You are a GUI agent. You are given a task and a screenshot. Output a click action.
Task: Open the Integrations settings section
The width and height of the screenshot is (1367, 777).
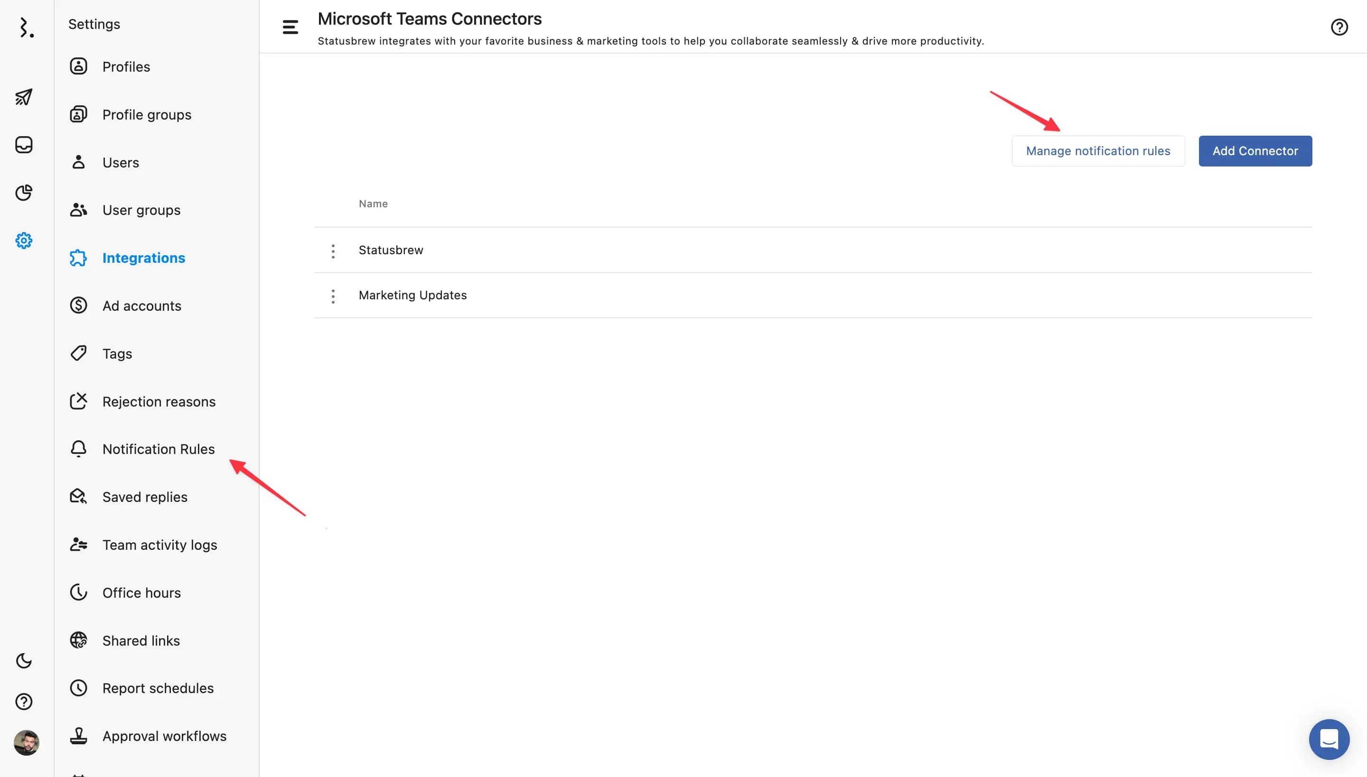tap(143, 258)
